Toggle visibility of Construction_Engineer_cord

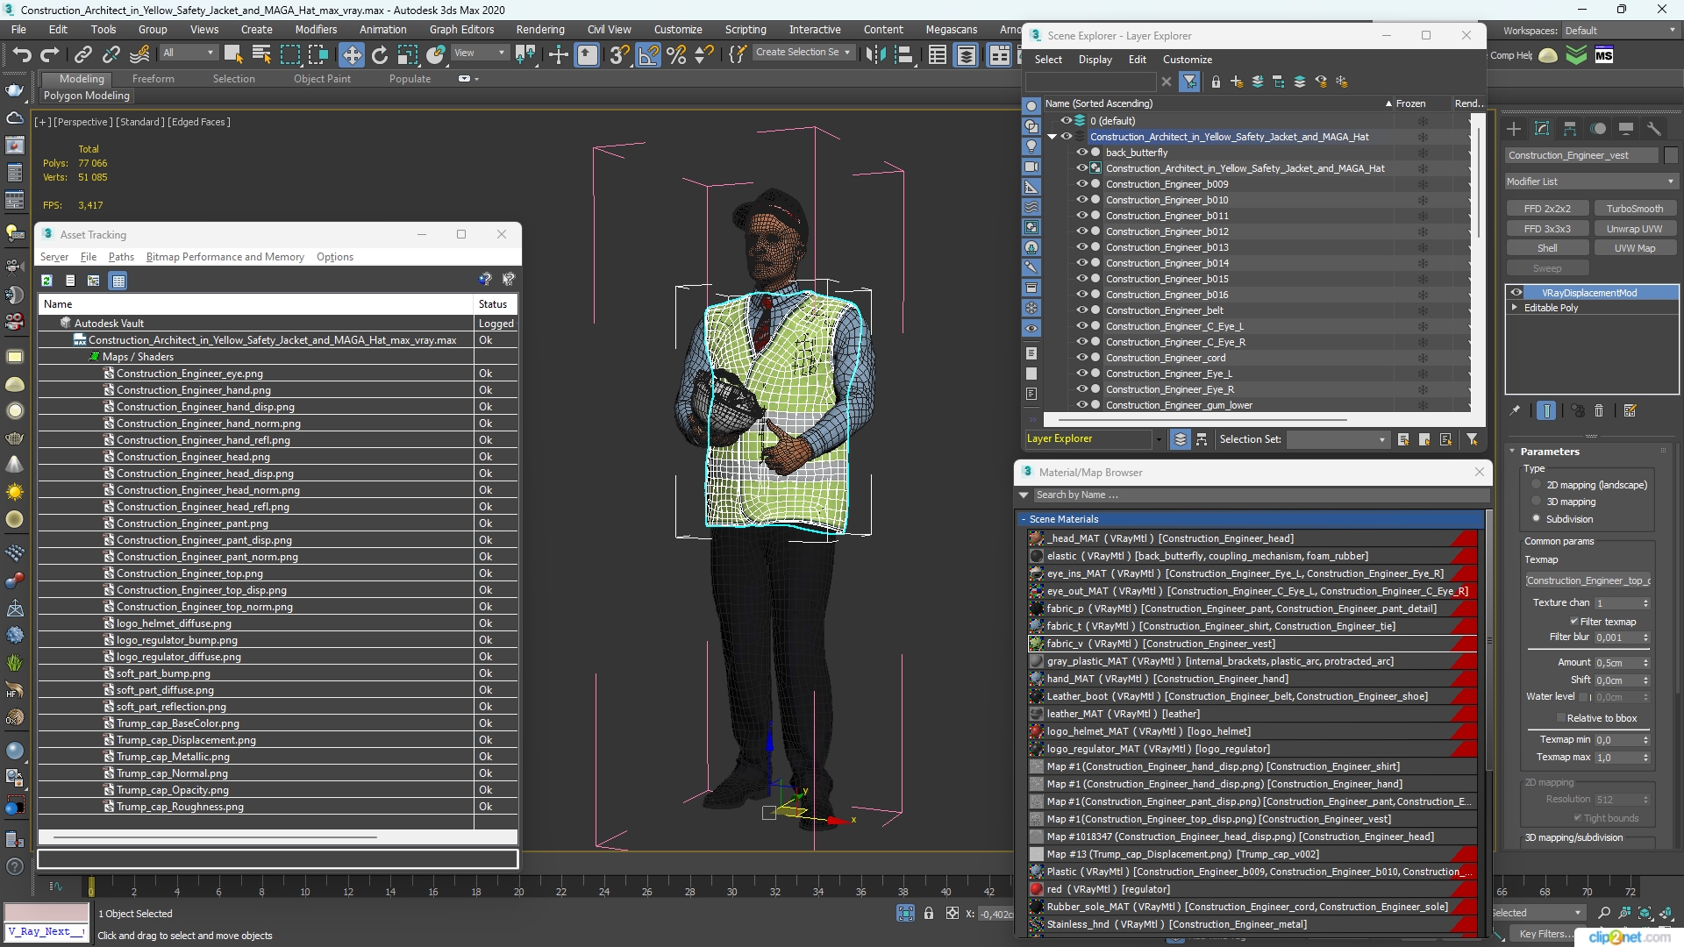(1081, 358)
